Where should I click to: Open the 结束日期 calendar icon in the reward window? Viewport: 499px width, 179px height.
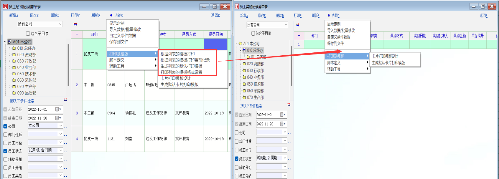(x=282, y=124)
